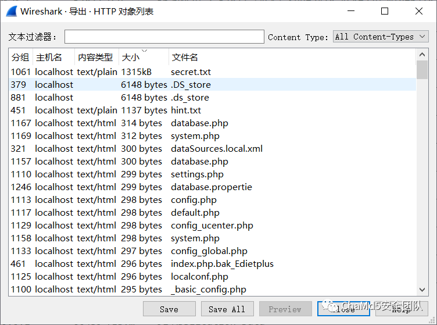Sort by the 分组 column header
The height and width of the screenshot is (325, 437).
[20, 58]
